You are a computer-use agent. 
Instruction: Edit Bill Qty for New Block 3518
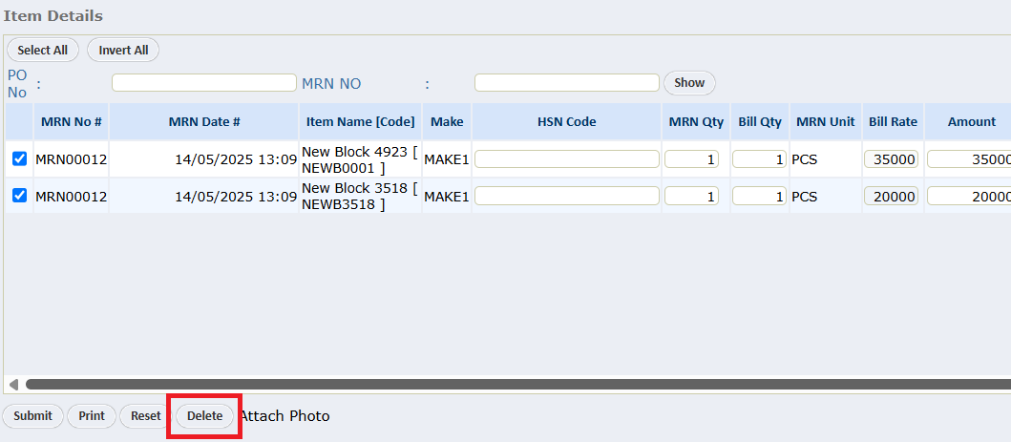point(759,196)
